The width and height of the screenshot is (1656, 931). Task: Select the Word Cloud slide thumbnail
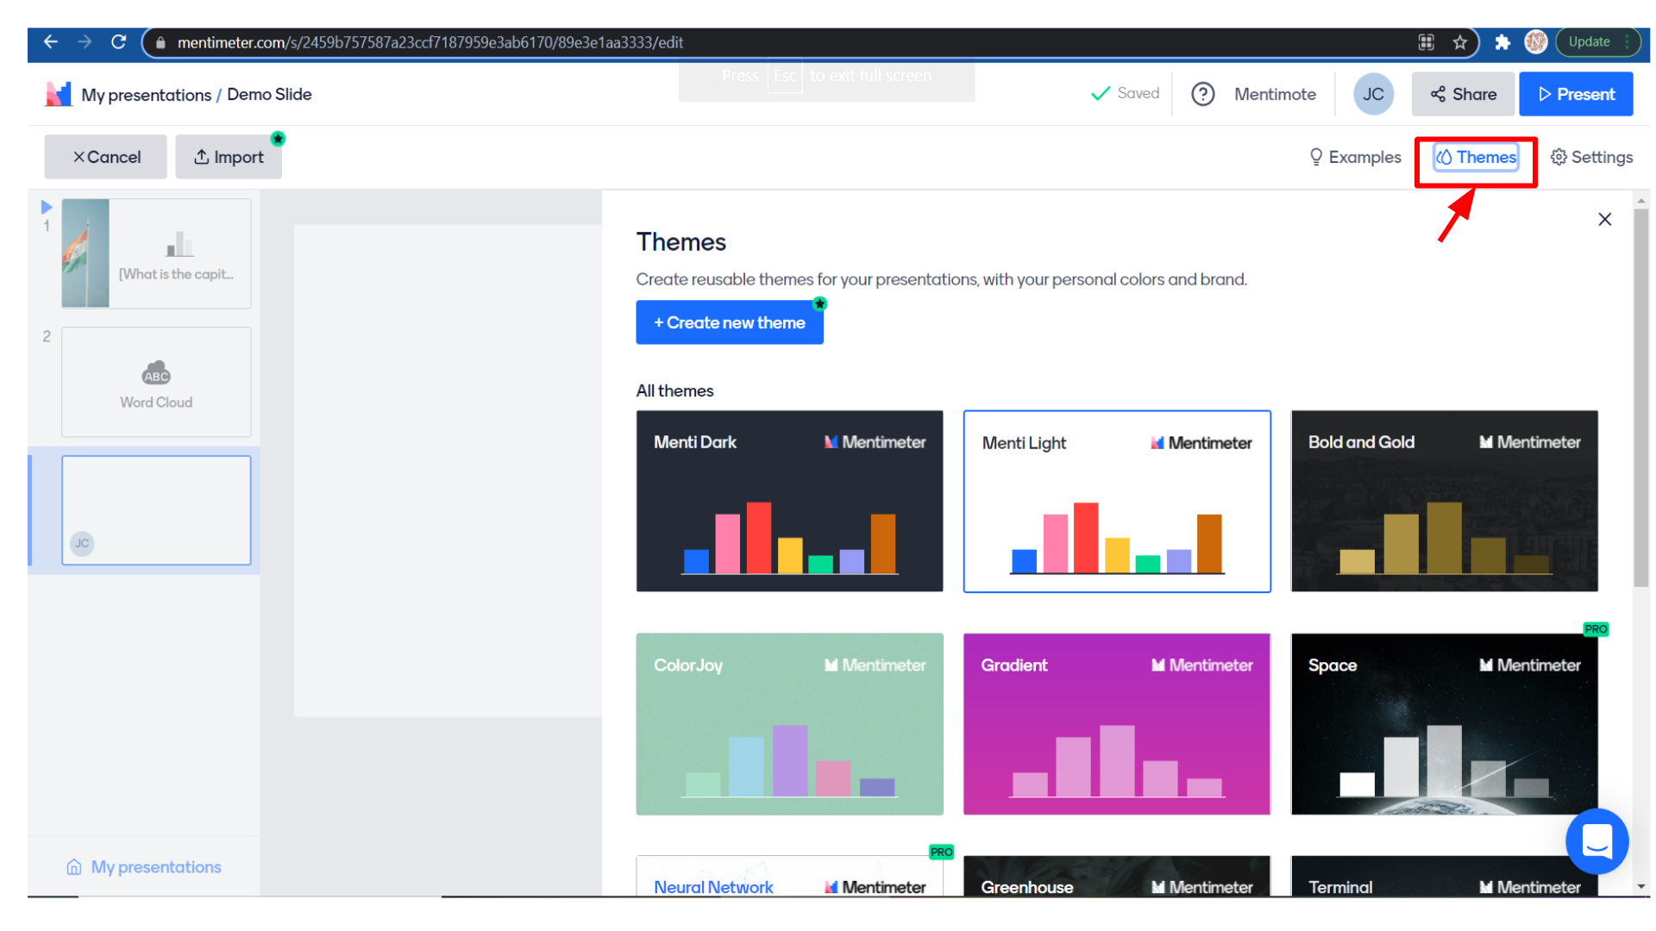pos(156,382)
